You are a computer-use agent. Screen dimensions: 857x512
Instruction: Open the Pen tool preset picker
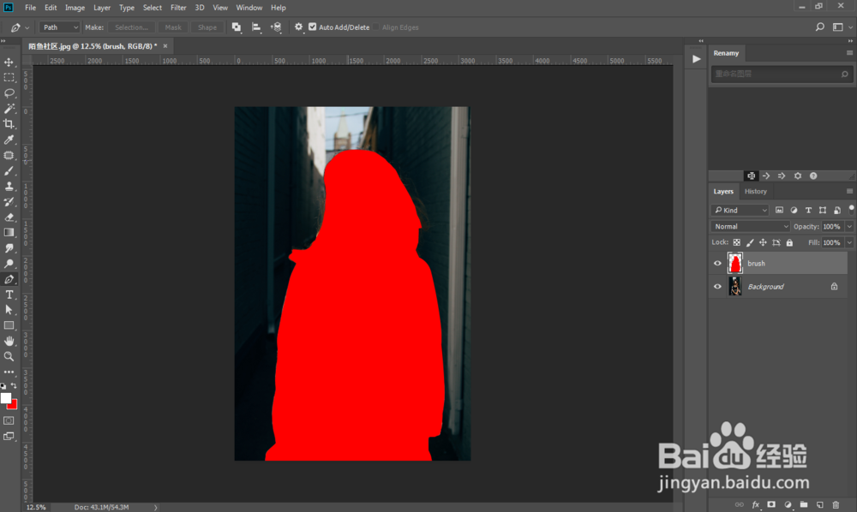coord(19,27)
